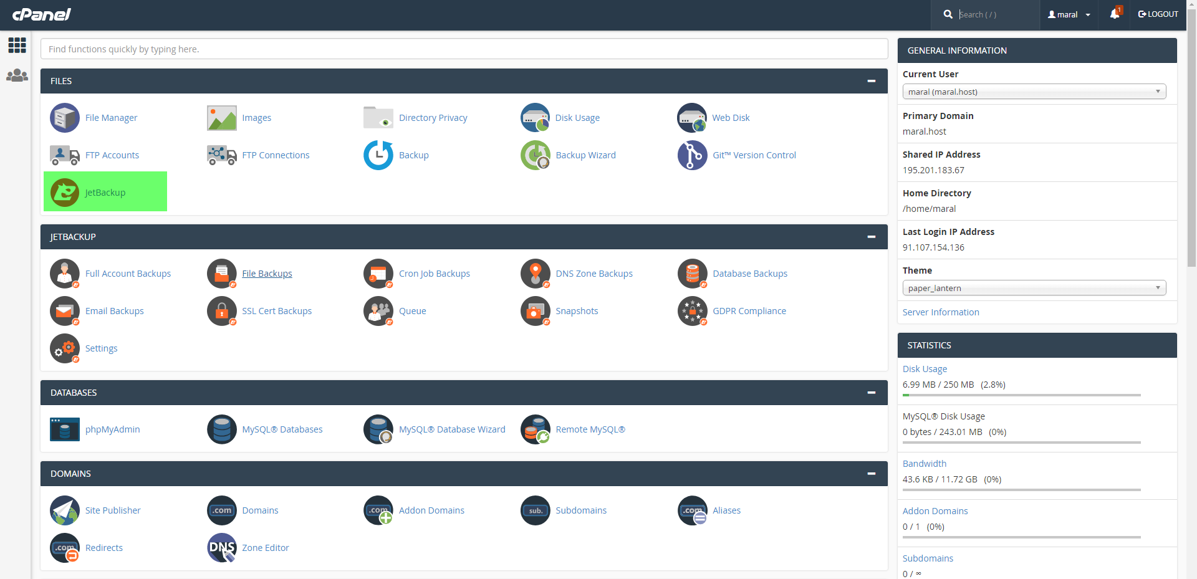
Task: Click the cPanel logo
Action: point(42,14)
